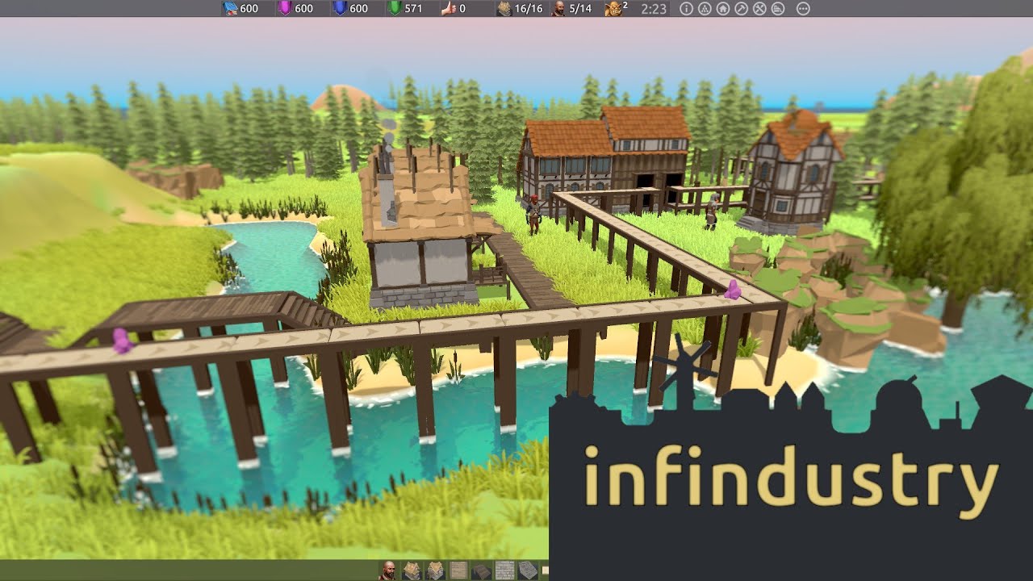Click the 16/16 housing value

[x=527, y=9]
